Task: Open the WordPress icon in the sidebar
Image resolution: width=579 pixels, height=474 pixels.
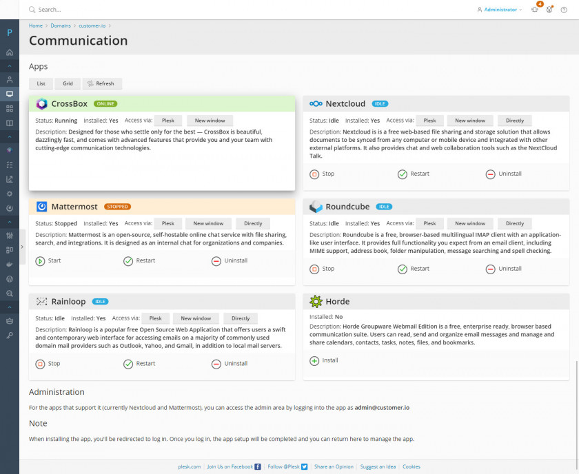Action: [10, 279]
